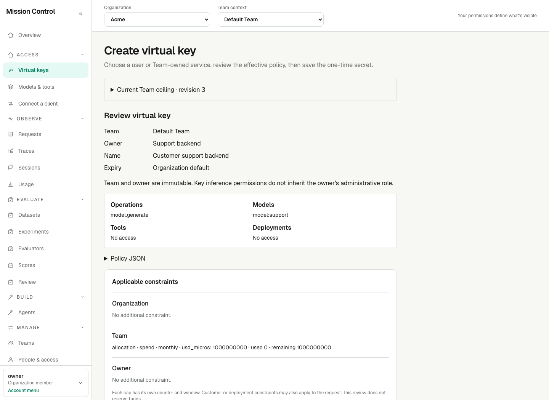Click the Mission Control title
This screenshot has width=549, height=400.
pos(30,11)
